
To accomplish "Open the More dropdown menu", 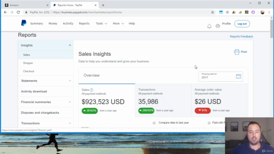I will tap(118, 24).
